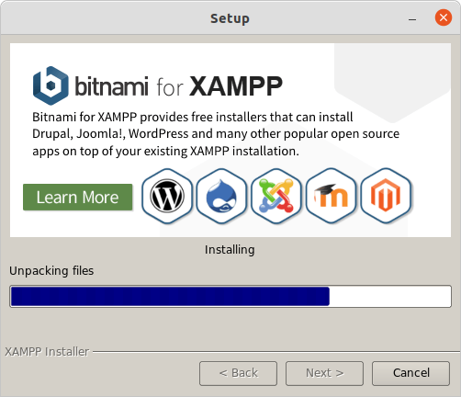The height and width of the screenshot is (397, 461).
Task: Click the 'Unpacking files' status text
Action: pyautogui.click(x=51, y=271)
